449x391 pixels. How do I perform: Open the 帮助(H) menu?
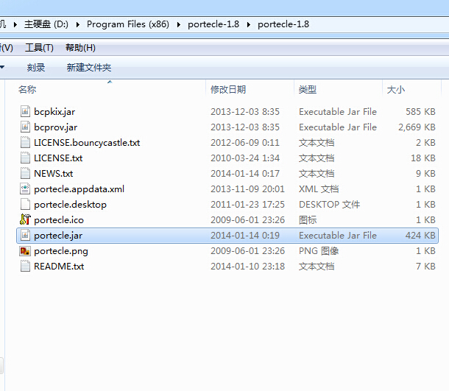point(80,48)
